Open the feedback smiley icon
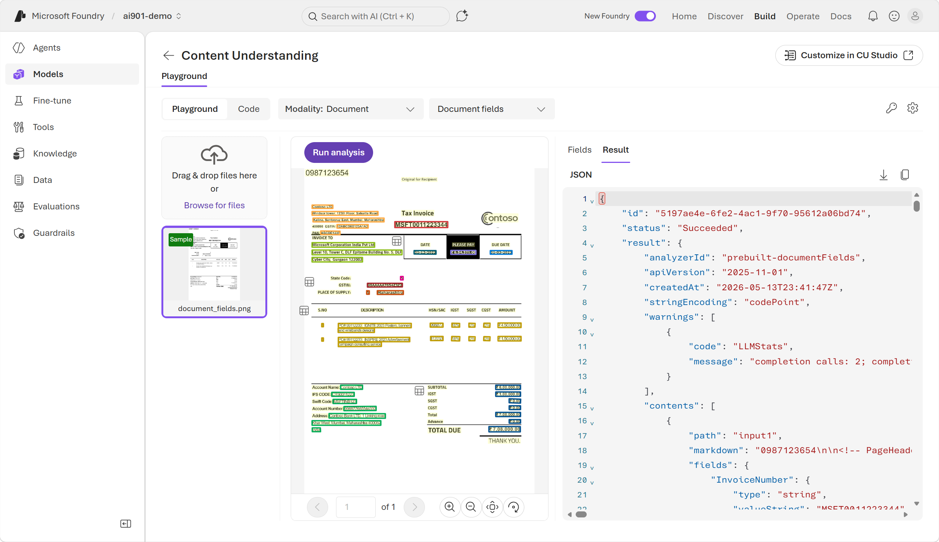The image size is (939, 542). click(x=894, y=16)
